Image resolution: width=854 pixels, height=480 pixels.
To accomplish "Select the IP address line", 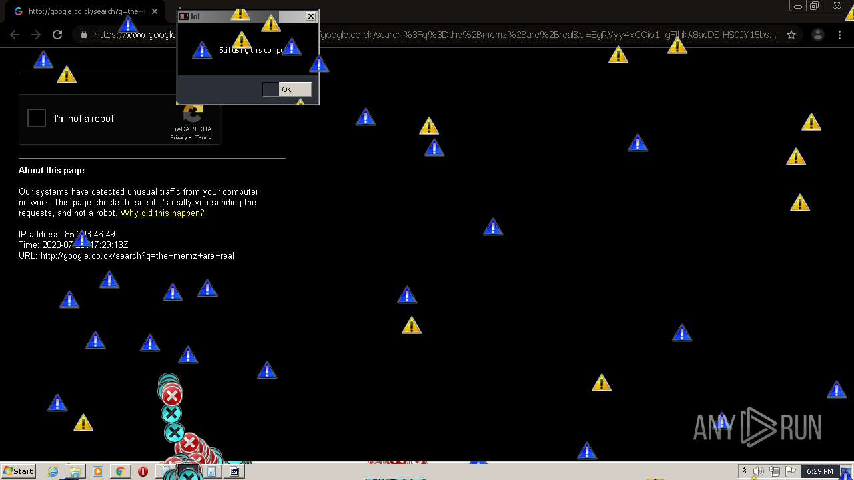I will point(67,235).
